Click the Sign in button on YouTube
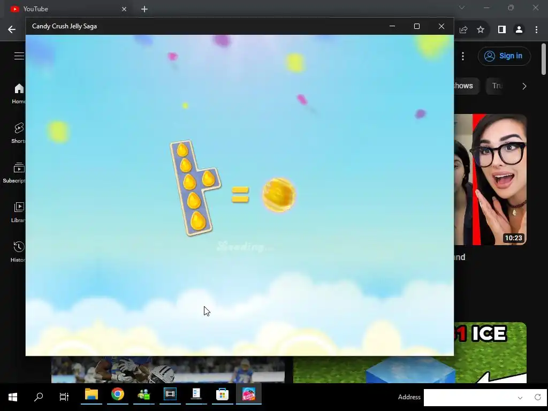 coord(504,56)
